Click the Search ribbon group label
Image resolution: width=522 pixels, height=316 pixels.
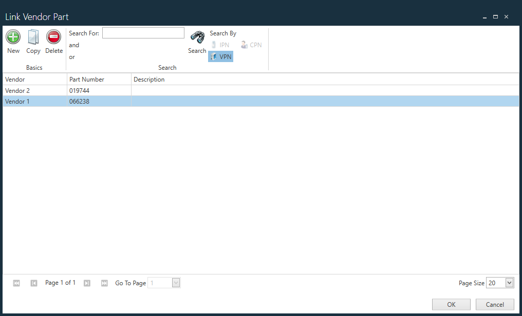pyautogui.click(x=167, y=67)
